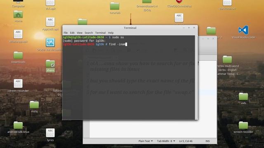Launch Oracle VM VirtualBox icon
This screenshot has width=264, height=148.
click(x=50, y=42)
